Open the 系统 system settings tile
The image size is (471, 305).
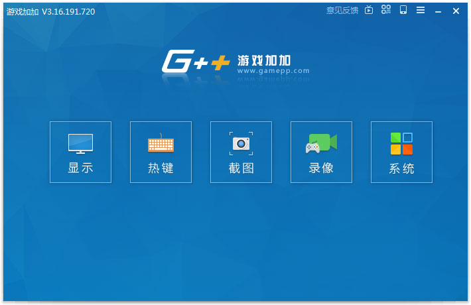click(x=401, y=152)
